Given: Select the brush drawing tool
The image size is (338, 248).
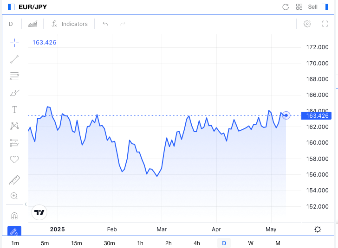Looking at the screenshot, I should coord(14,93).
